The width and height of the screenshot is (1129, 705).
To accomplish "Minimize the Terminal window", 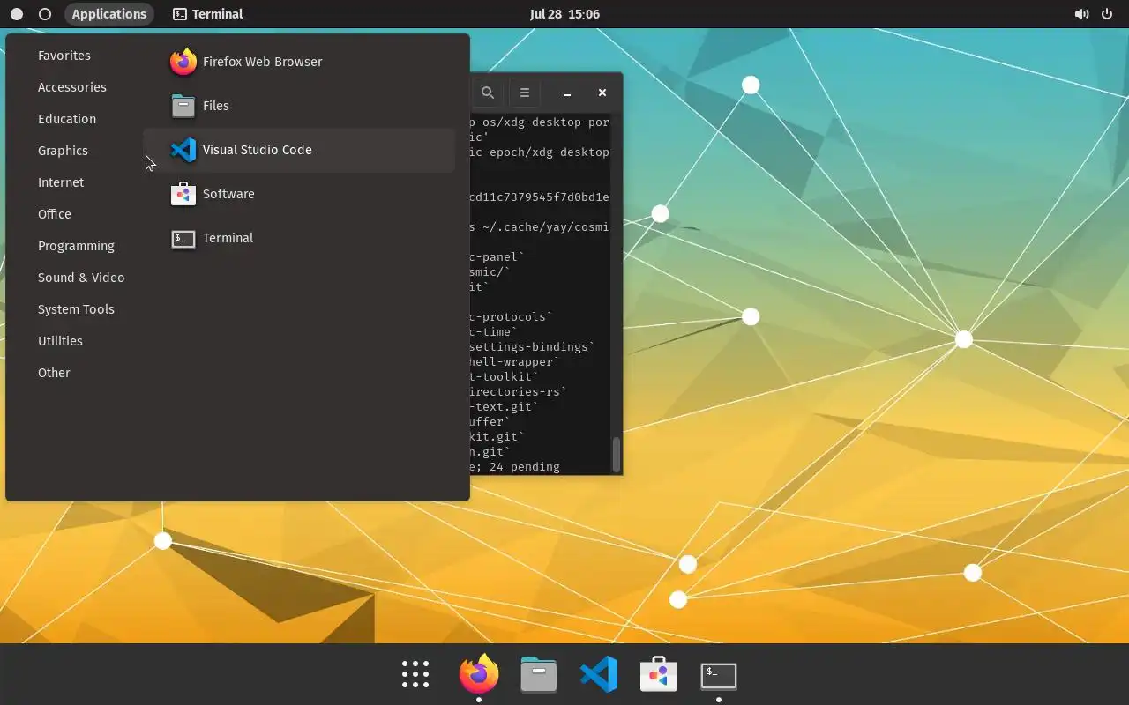I will [x=567, y=93].
